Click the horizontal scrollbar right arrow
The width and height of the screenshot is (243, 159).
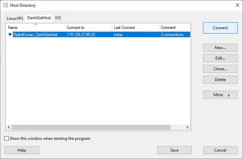pyautogui.click(x=188, y=127)
